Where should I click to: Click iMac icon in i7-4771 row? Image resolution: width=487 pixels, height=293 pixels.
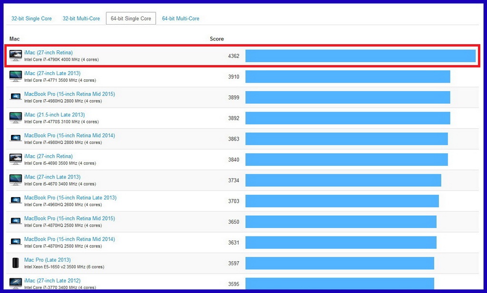coord(16,76)
